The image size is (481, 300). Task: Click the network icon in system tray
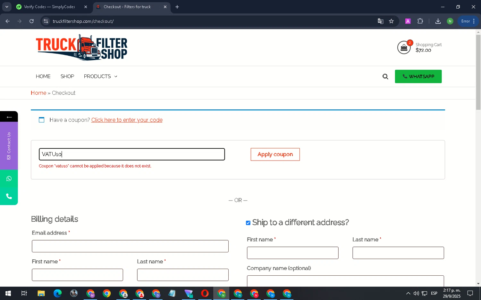coord(424,293)
